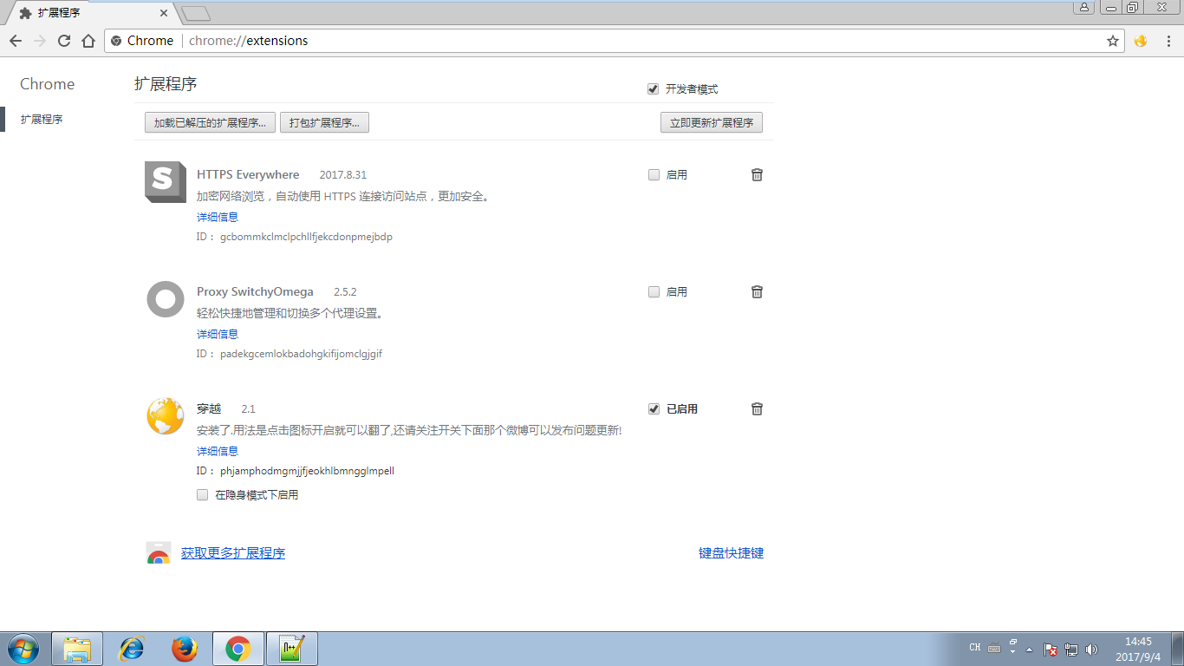Reload the extensions page
1184x666 pixels.
point(64,41)
